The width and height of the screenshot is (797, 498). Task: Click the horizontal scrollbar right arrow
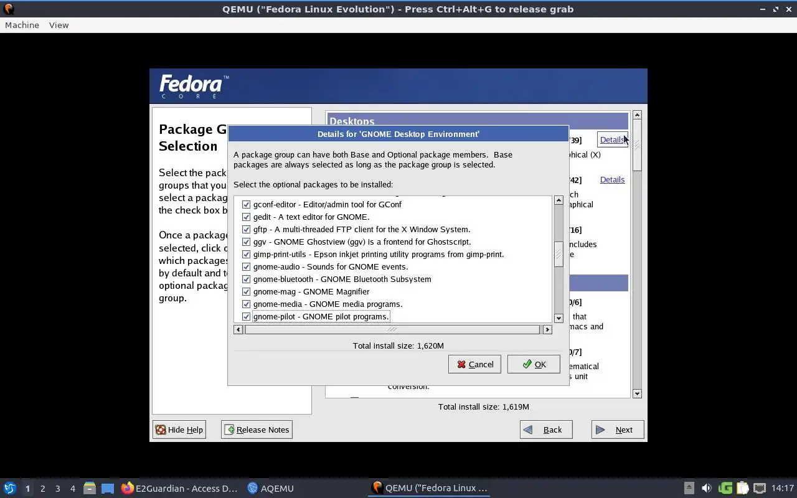point(547,329)
